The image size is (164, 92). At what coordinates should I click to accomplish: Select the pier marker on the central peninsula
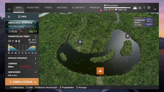80,42
